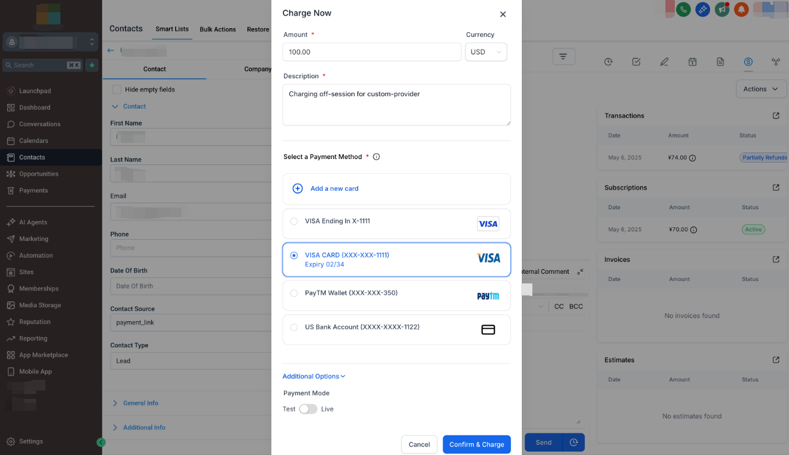This screenshot has height=455, width=789.
Task: Click Partially Refunded status badge
Action: tap(764, 158)
